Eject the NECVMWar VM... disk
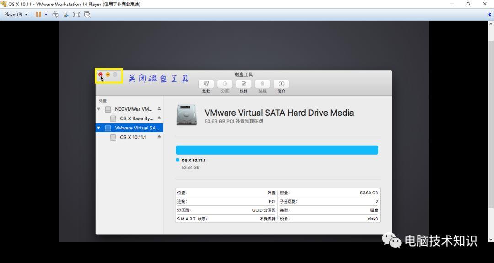Image resolution: width=494 pixels, height=263 pixels. pyautogui.click(x=159, y=109)
